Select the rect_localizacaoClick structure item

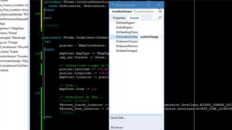(14, 66)
